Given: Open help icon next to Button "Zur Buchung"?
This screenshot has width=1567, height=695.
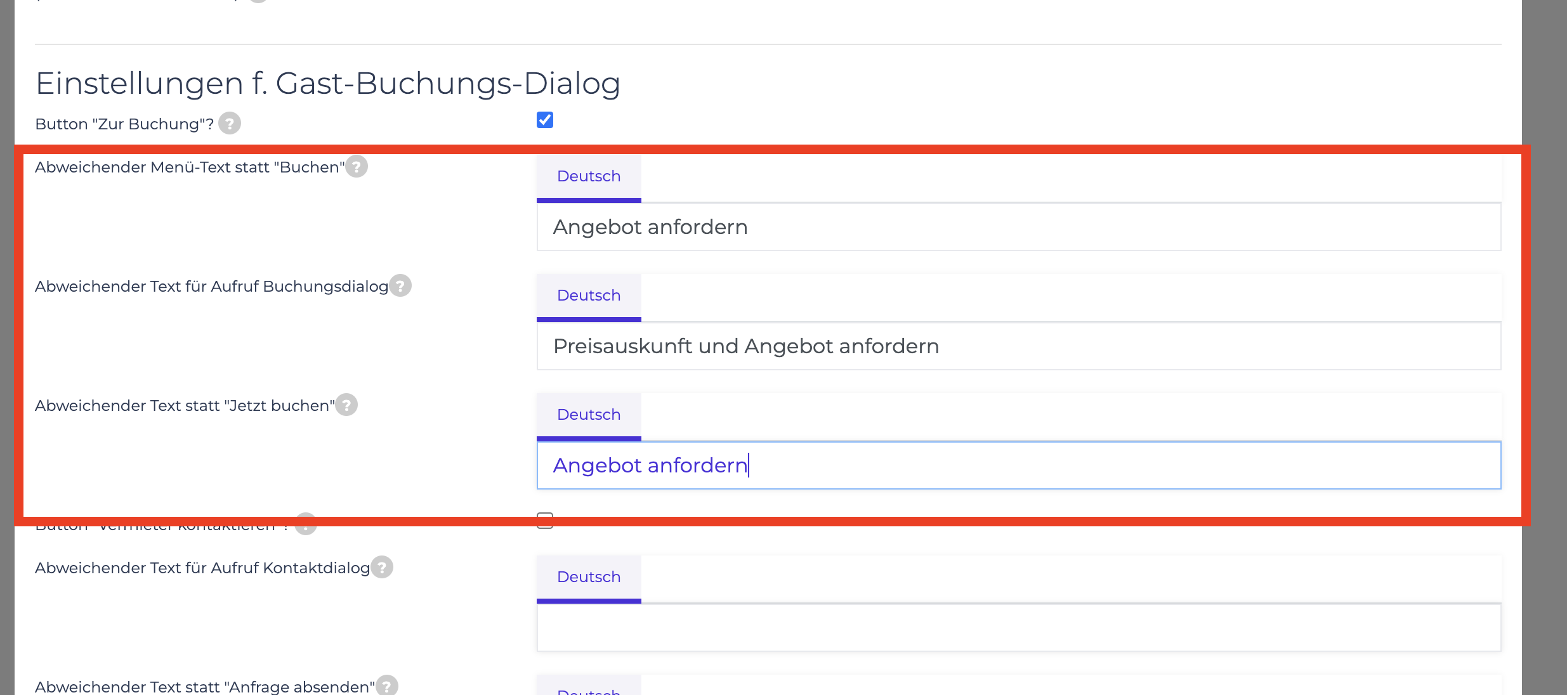Looking at the screenshot, I should click(x=230, y=123).
